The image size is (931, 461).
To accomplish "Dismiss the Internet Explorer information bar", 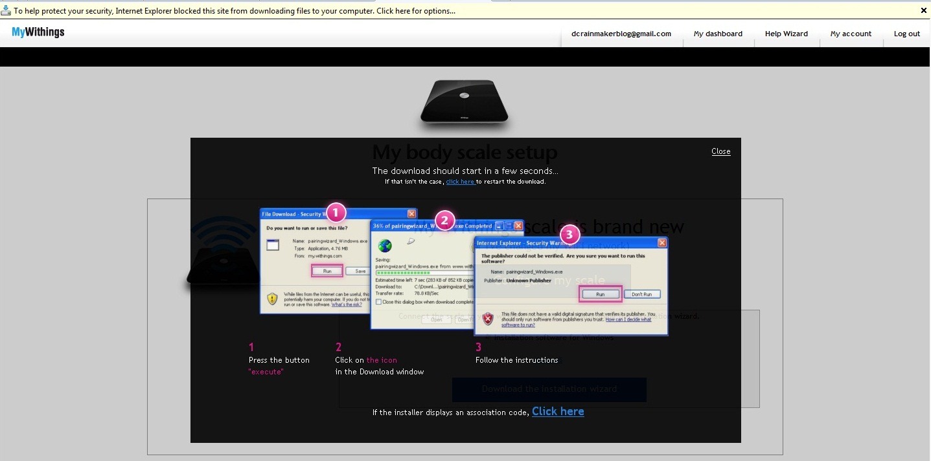I will [x=924, y=10].
